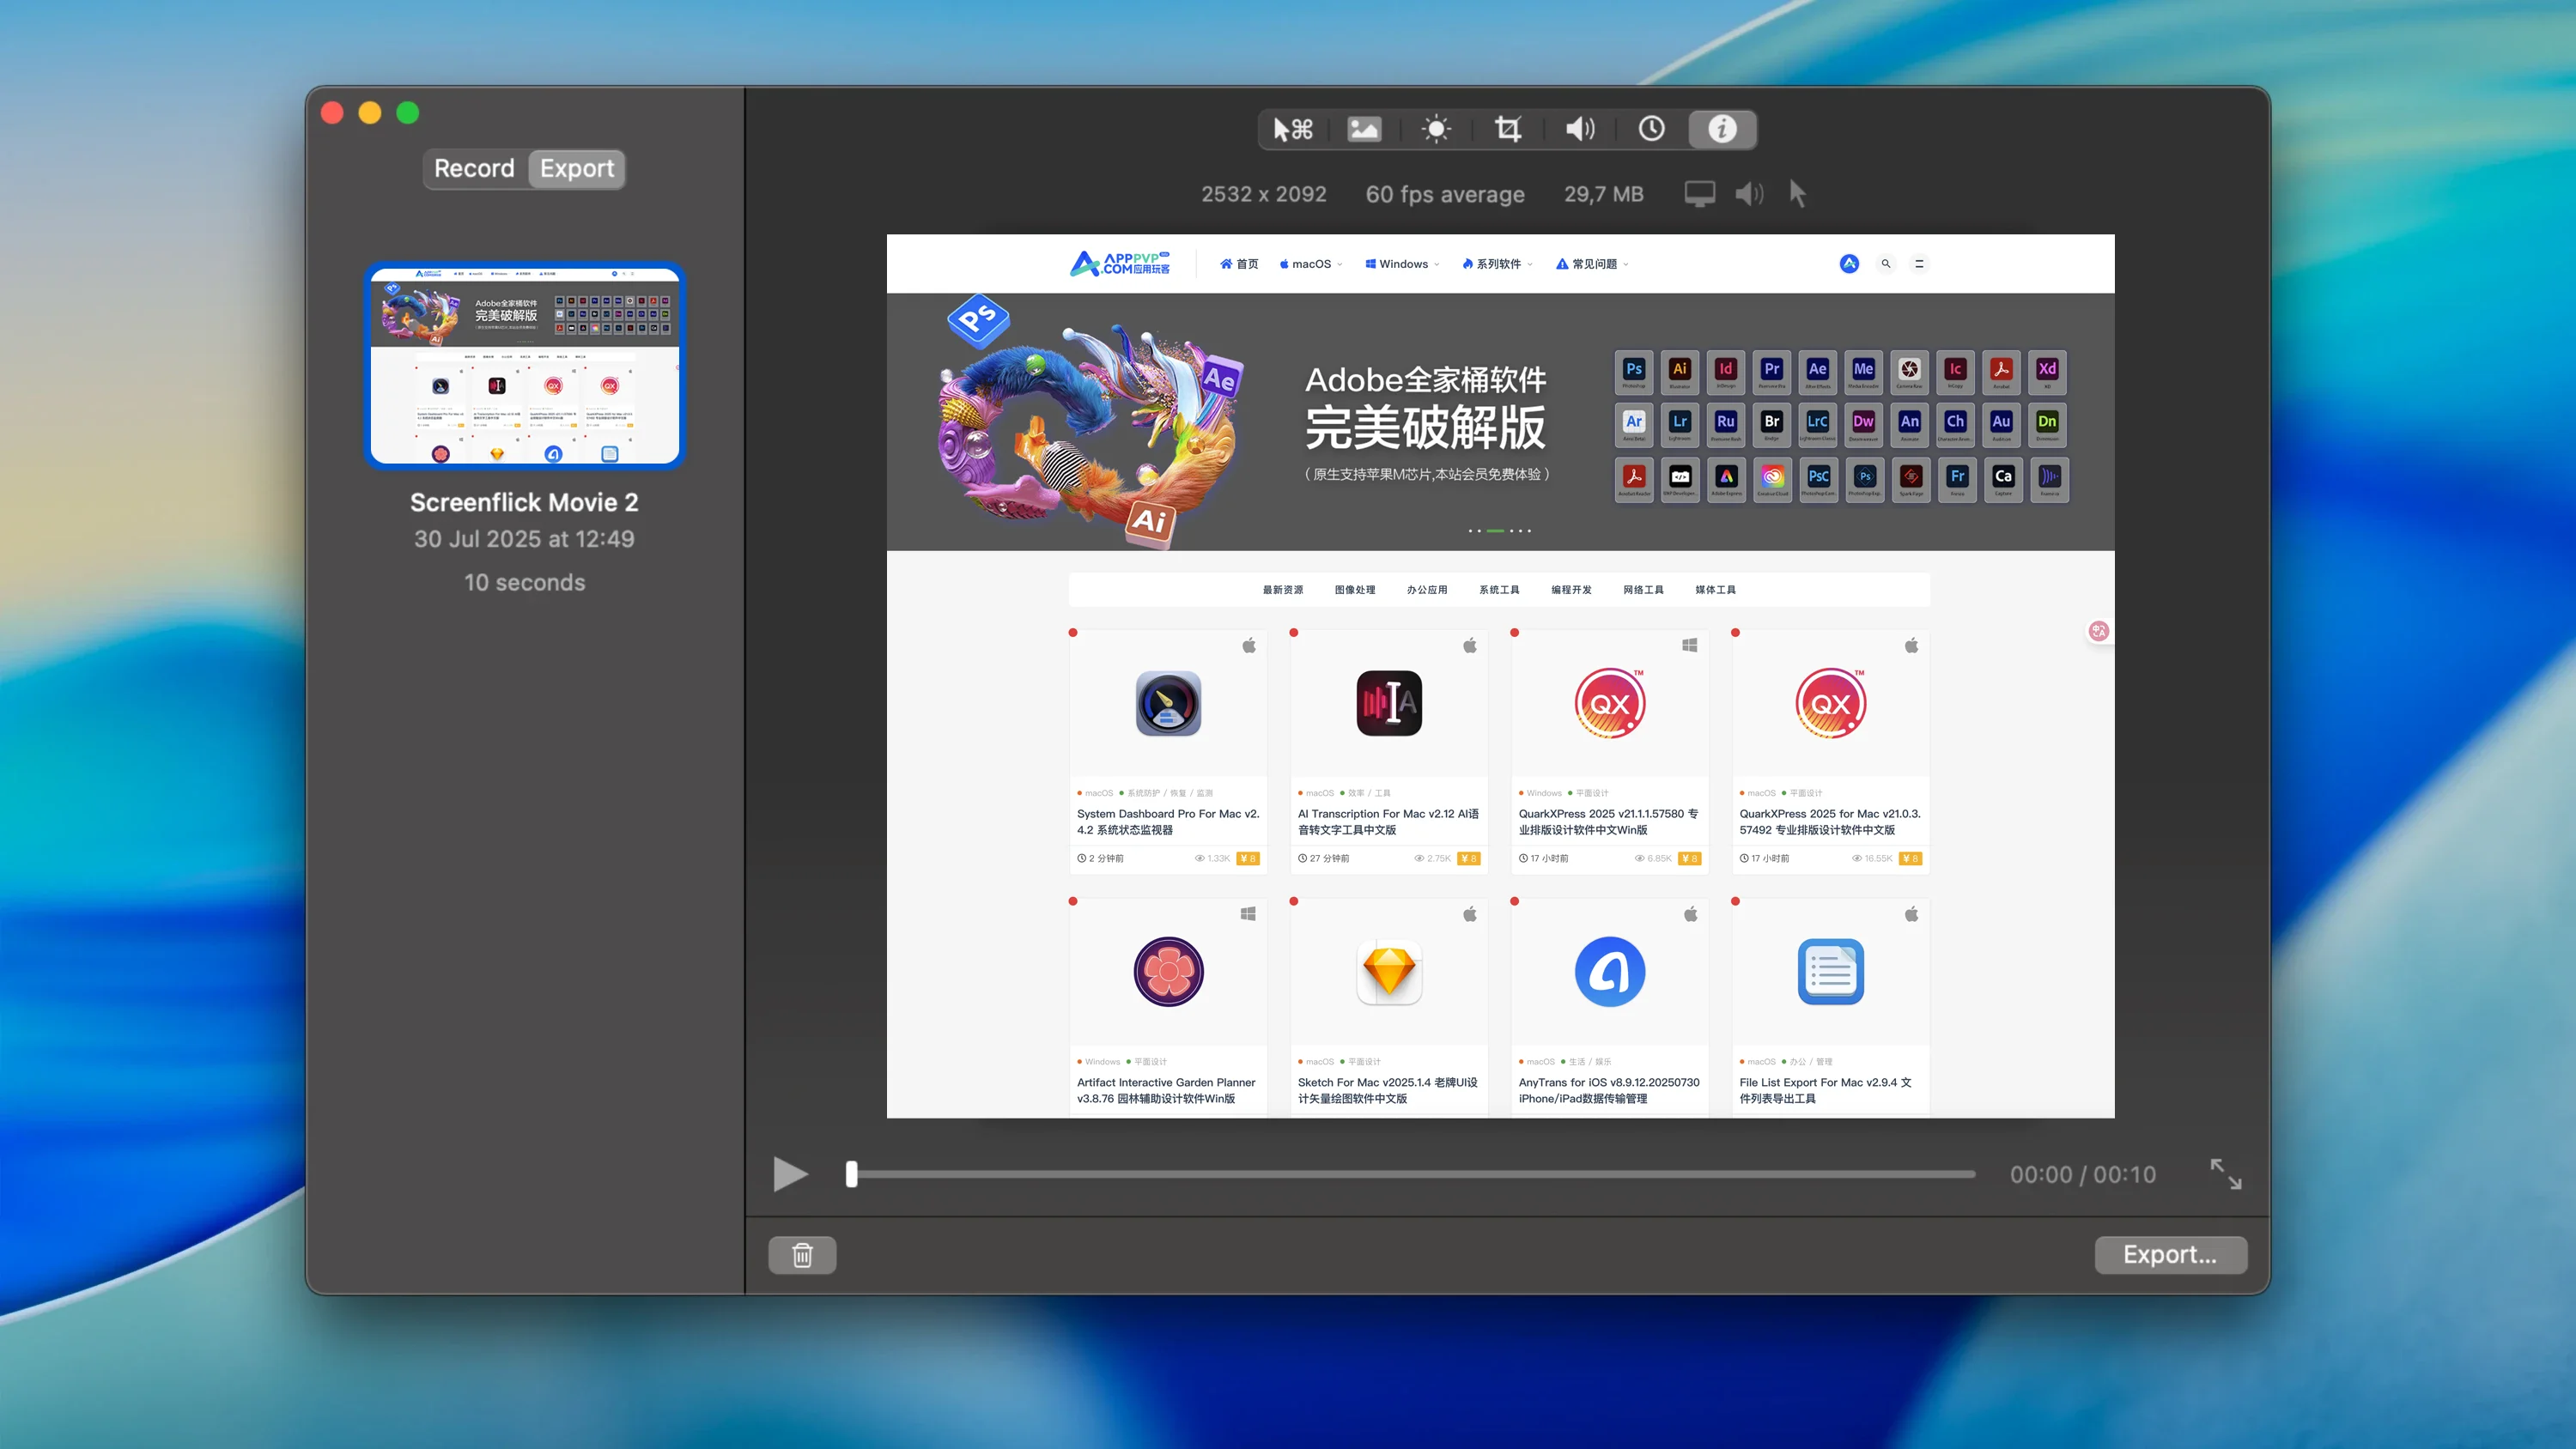Image resolution: width=2576 pixels, height=1449 pixels.
Task: Select the 图像处理 category tab
Action: point(1354,590)
